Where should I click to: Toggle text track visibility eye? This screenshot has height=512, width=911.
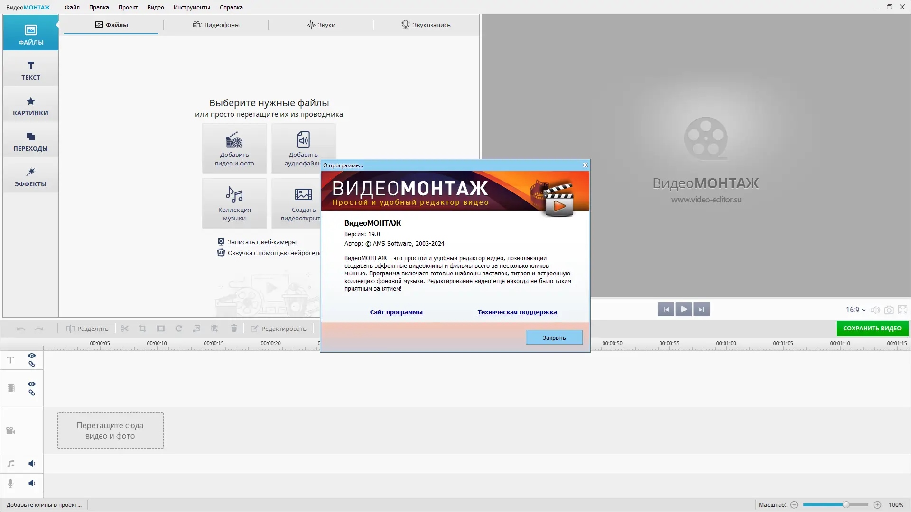(x=32, y=356)
